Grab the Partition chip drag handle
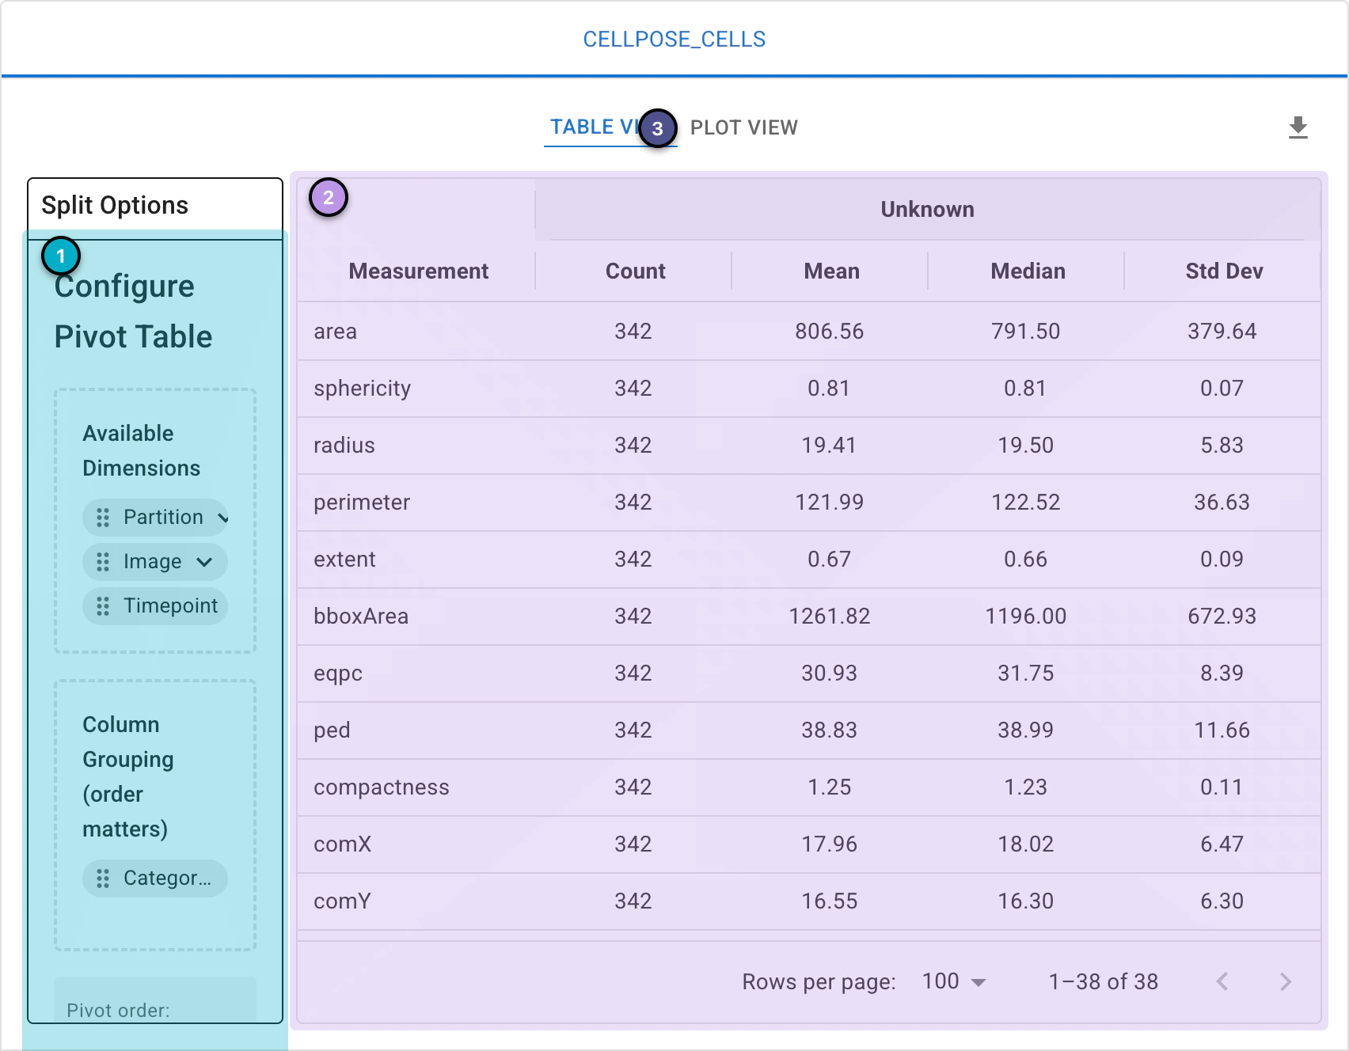The height and width of the screenshot is (1051, 1349). (103, 518)
